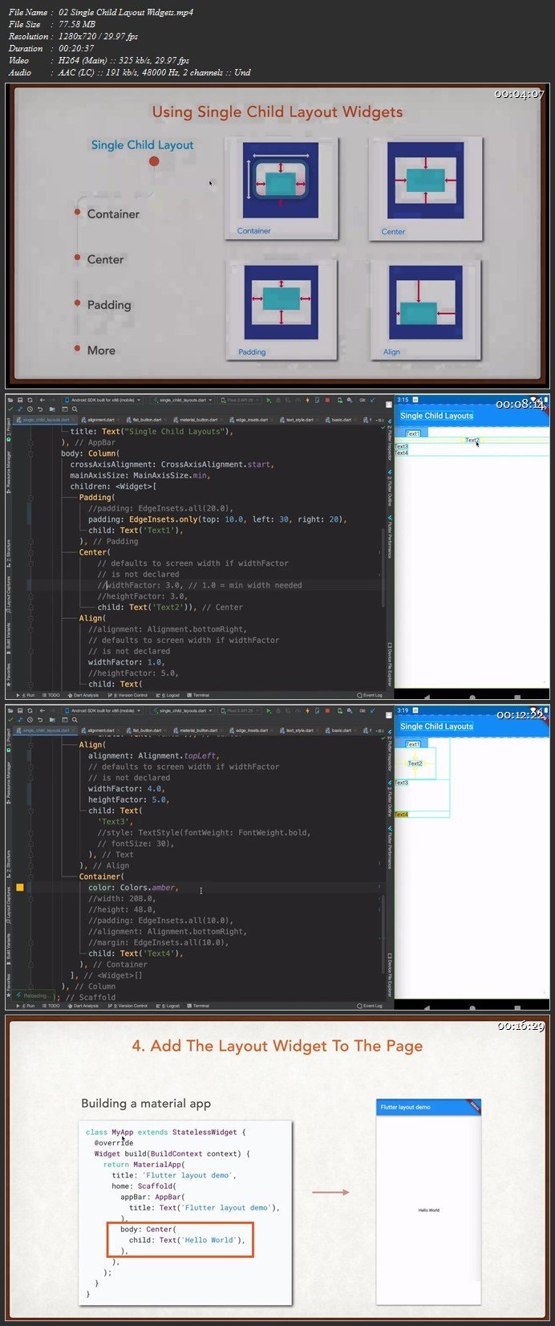Tap emulator Home button in 00:08:14 frame

click(472, 696)
